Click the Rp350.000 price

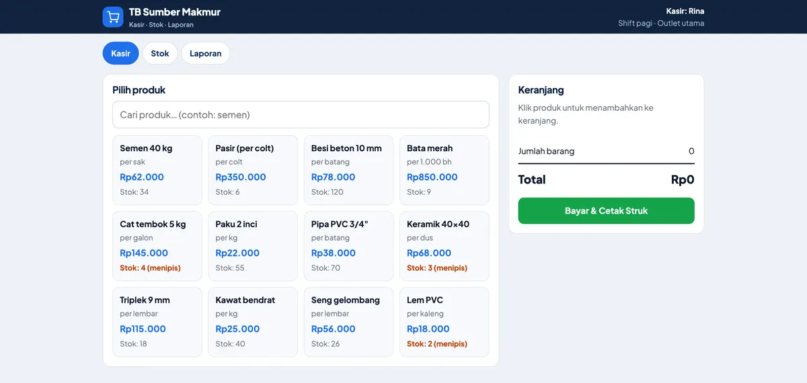(241, 177)
